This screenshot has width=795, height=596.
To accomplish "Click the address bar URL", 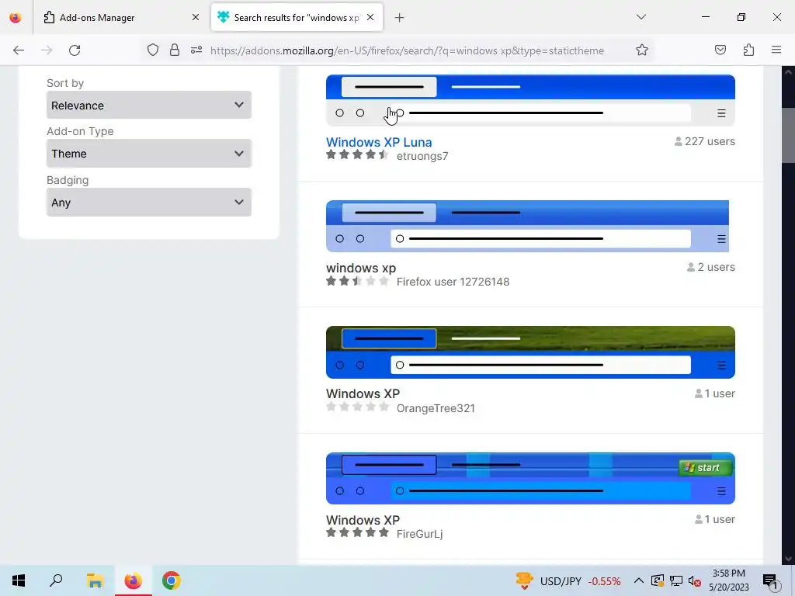I will tap(407, 50).
